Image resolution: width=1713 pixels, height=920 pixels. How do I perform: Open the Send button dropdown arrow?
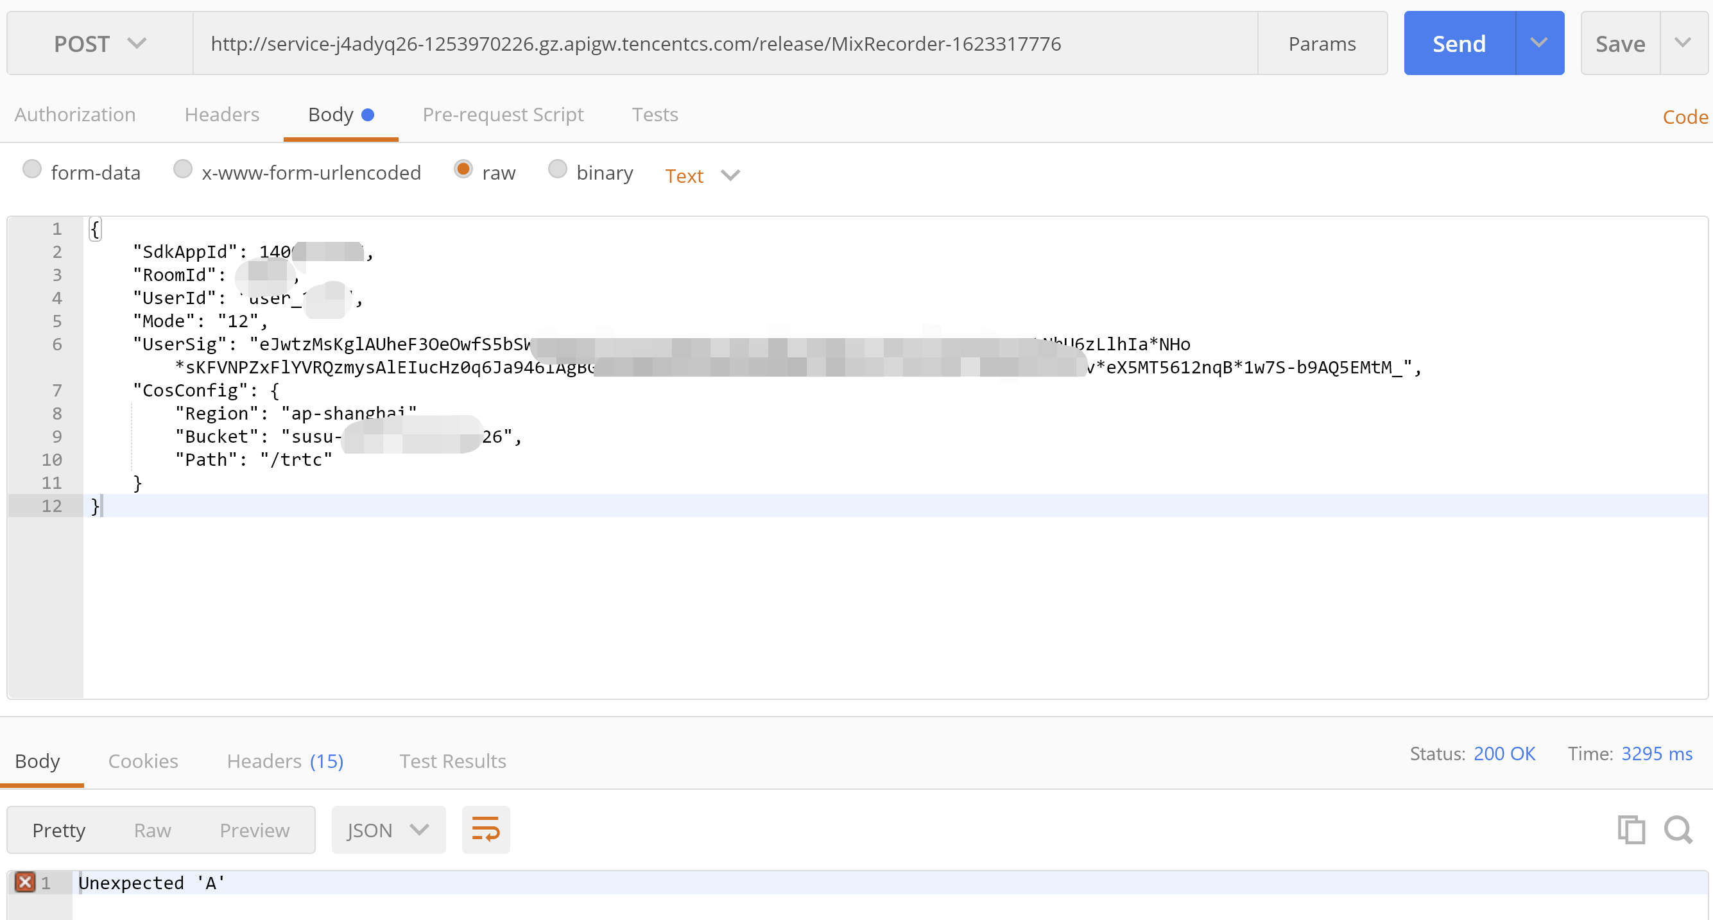[1539, 43]
